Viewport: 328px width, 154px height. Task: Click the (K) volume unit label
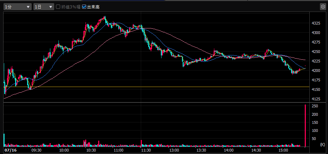point(322,144)
